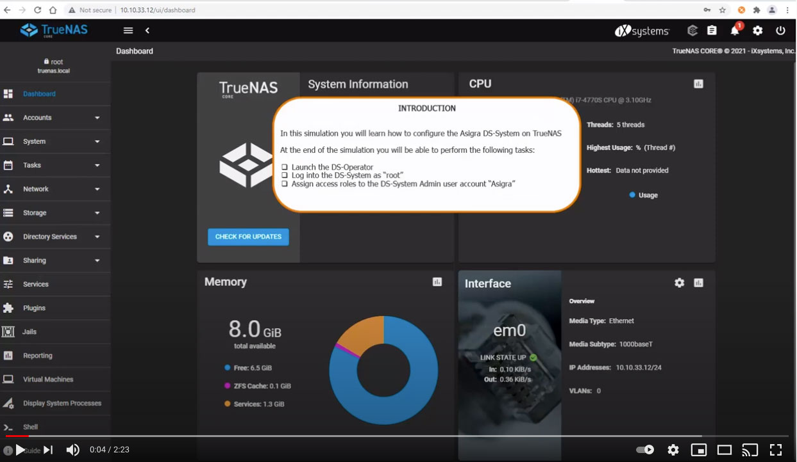Click the power icon
This screenshot has height=462, width=797.
point(780,31)
